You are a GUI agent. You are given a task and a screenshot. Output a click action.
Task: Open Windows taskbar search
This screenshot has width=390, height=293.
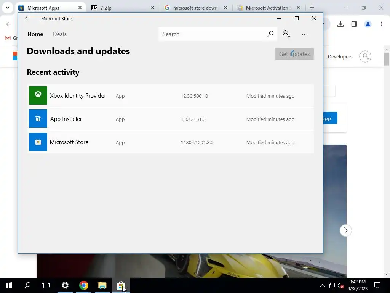tap(27, 285)
